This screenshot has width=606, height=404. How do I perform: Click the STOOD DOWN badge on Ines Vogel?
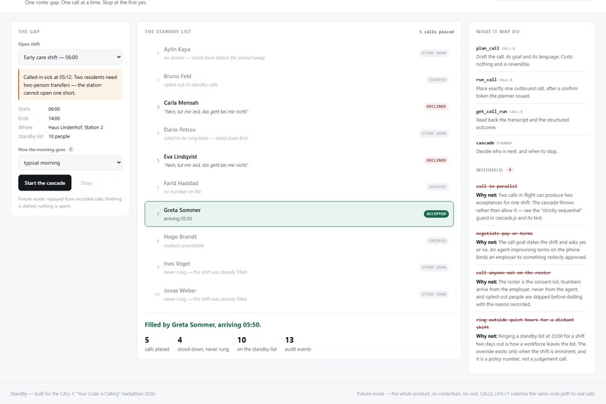[x=434, y=267]
